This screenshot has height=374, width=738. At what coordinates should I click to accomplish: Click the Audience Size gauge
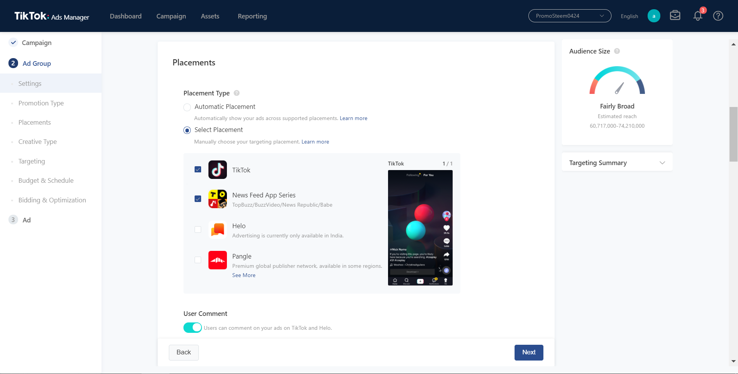[617, 80]
